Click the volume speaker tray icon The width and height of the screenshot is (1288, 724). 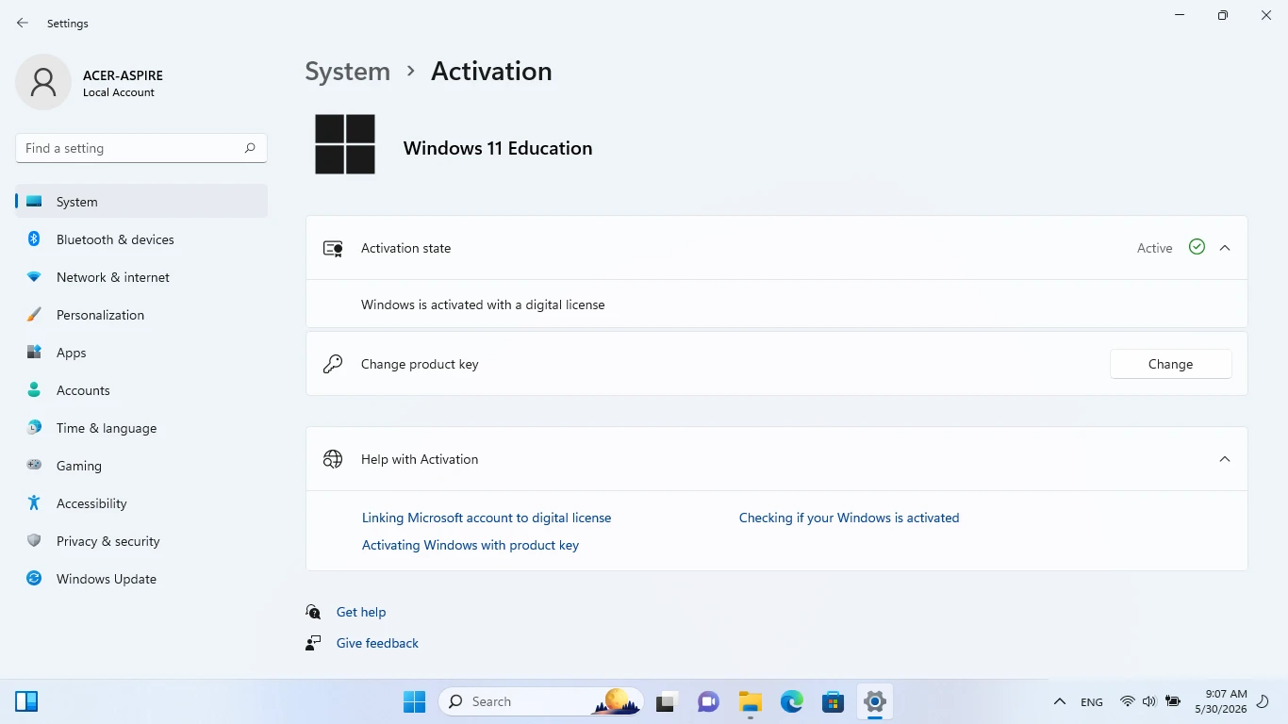(1148, 701)
